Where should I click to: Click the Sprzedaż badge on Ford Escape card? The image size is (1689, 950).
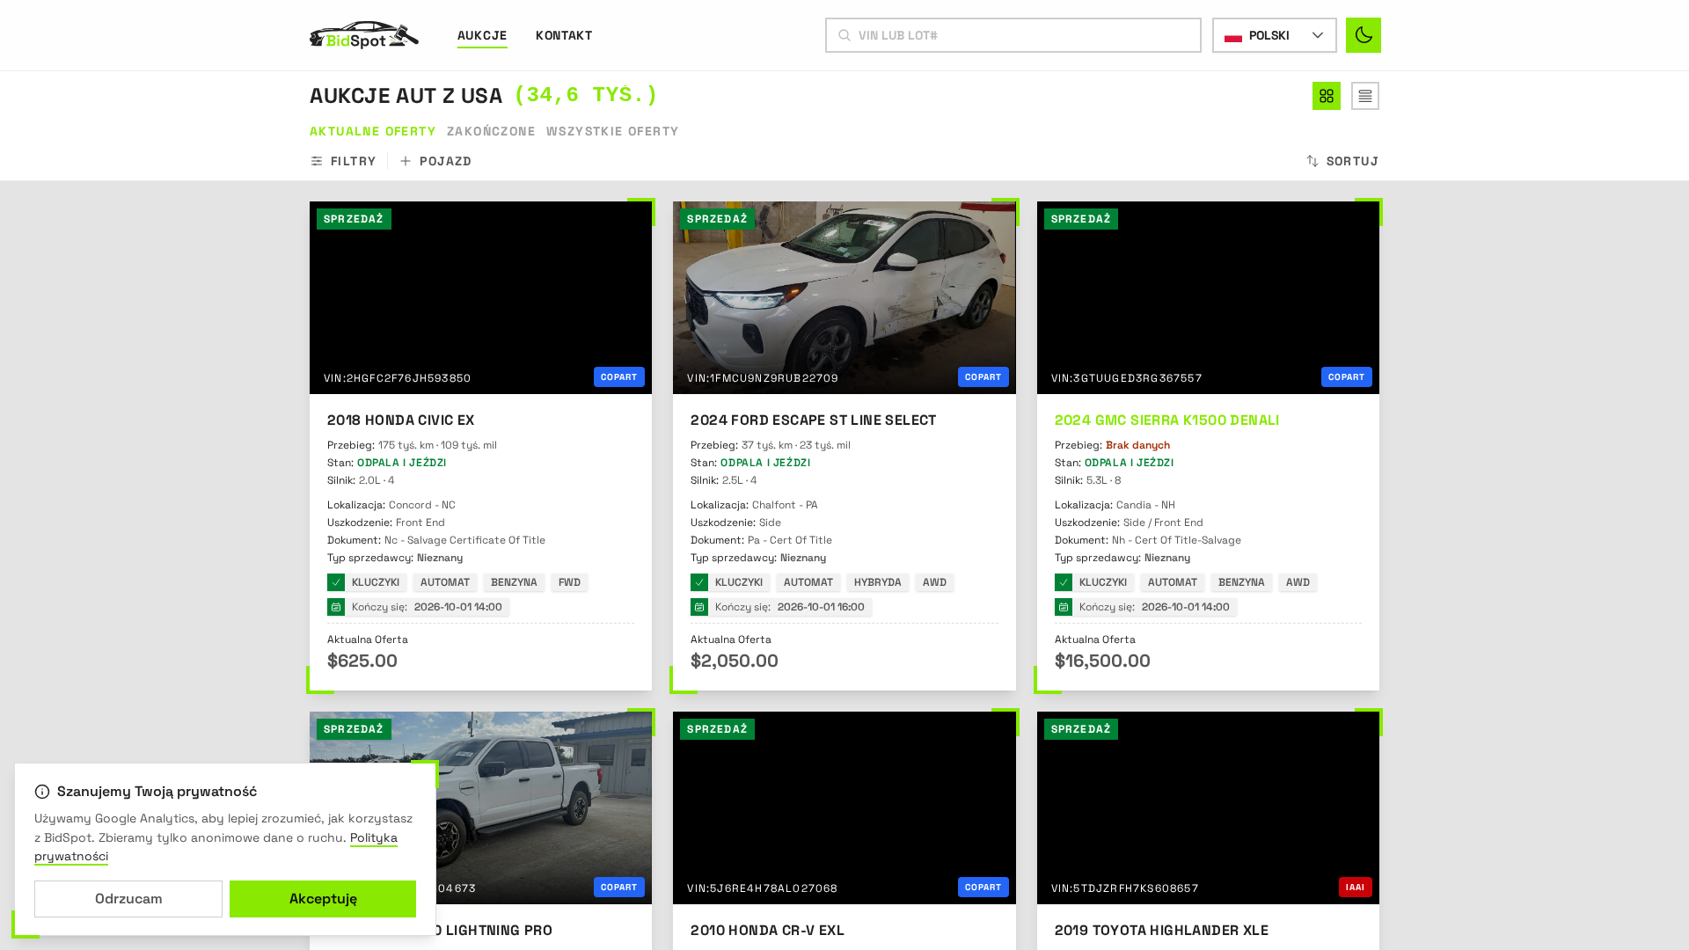coord(717,219)
